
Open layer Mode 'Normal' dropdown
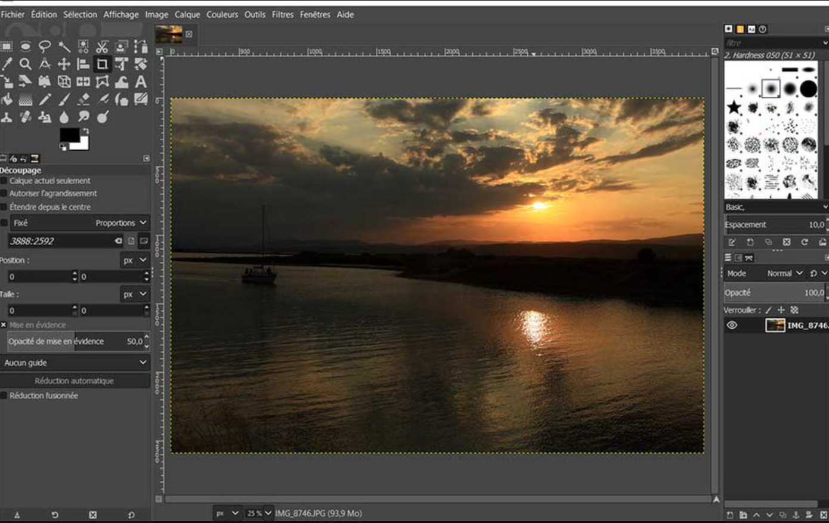click(x=784, y=273)
